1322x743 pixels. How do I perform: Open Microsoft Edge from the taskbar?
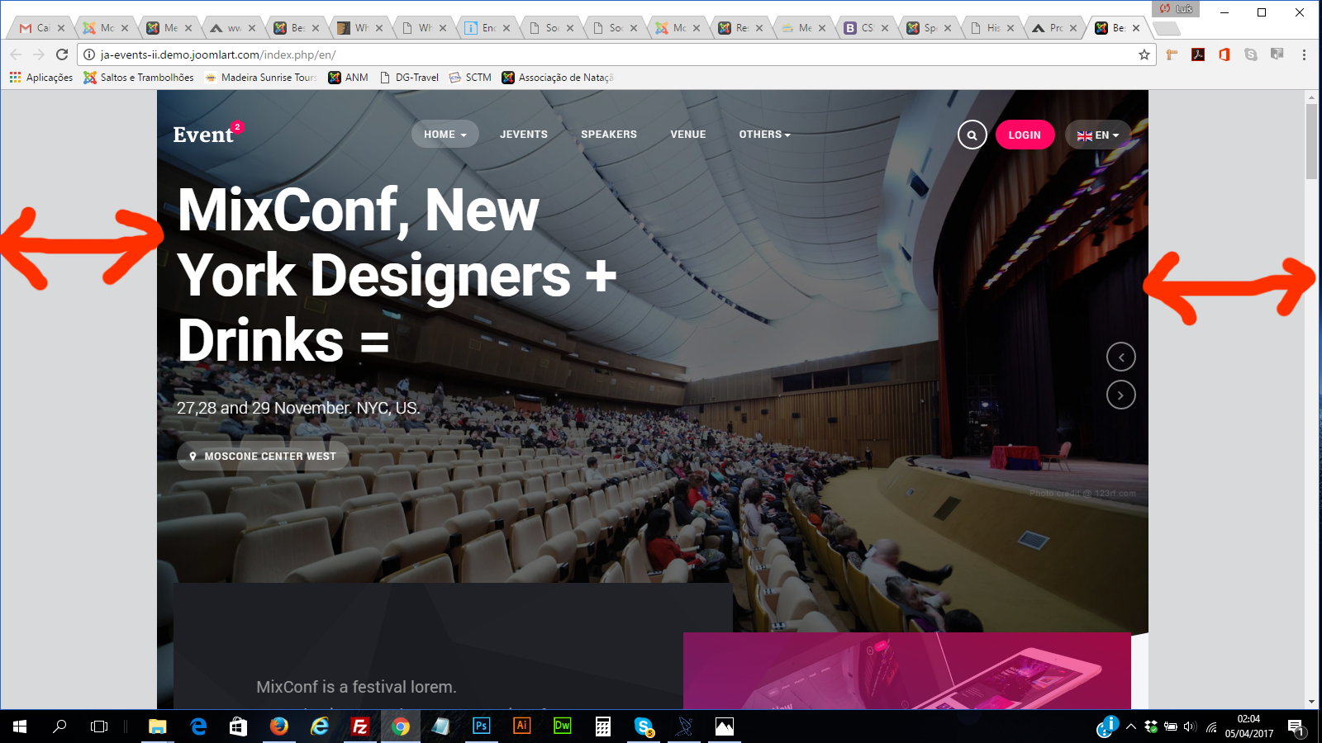[198, 726]
